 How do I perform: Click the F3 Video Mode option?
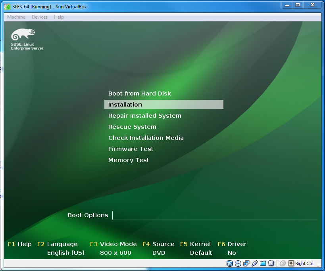[113, 244]
